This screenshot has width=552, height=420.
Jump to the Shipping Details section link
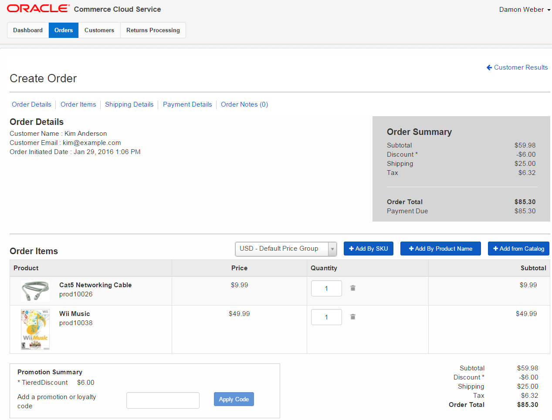pos(129,104)
